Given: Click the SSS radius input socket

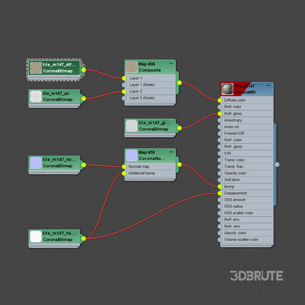Looking at the screenshot, I should coord(220,206).
